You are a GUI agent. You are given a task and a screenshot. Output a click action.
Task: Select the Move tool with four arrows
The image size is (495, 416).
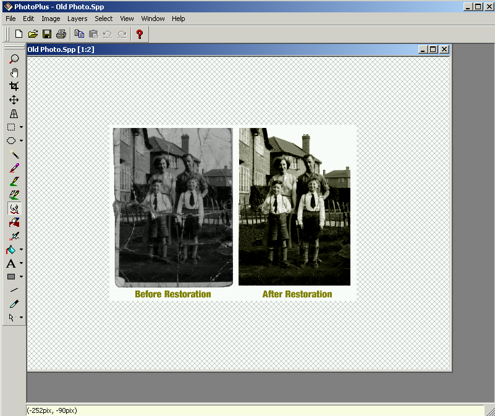pos(14,100)
